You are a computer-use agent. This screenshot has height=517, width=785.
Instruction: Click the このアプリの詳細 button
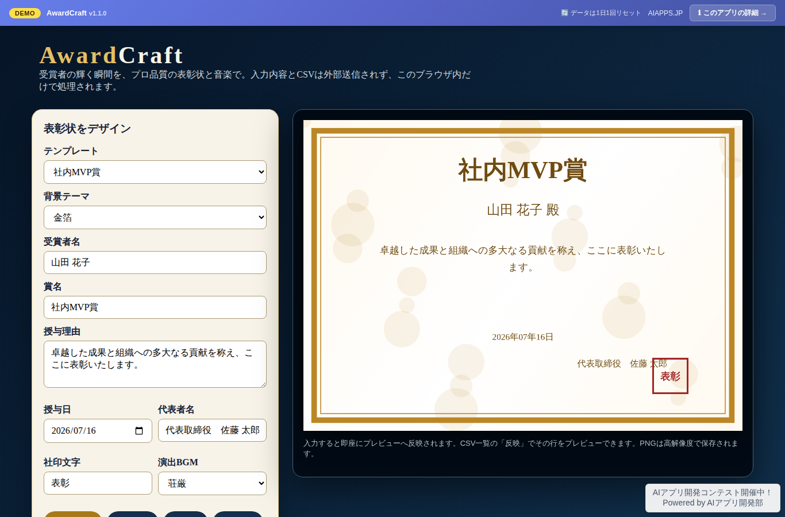(x=733, y=13)
